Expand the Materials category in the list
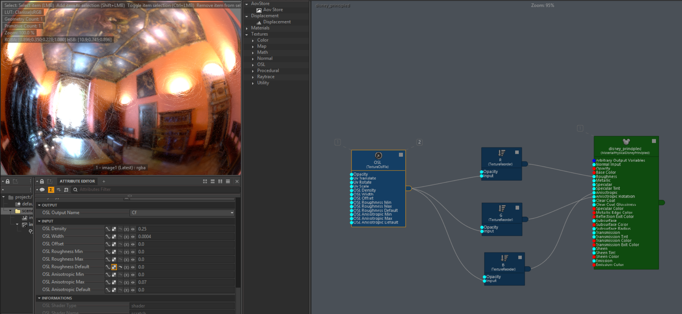The image size is (682, 314). (x=247, y=28)
